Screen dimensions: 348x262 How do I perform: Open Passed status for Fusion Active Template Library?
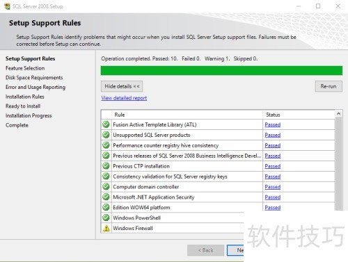click(x=273, y=124)
